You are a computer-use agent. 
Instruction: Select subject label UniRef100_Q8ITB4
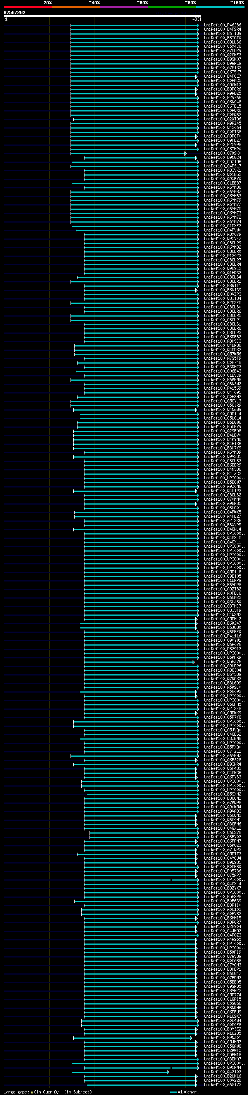click(222, 298)
